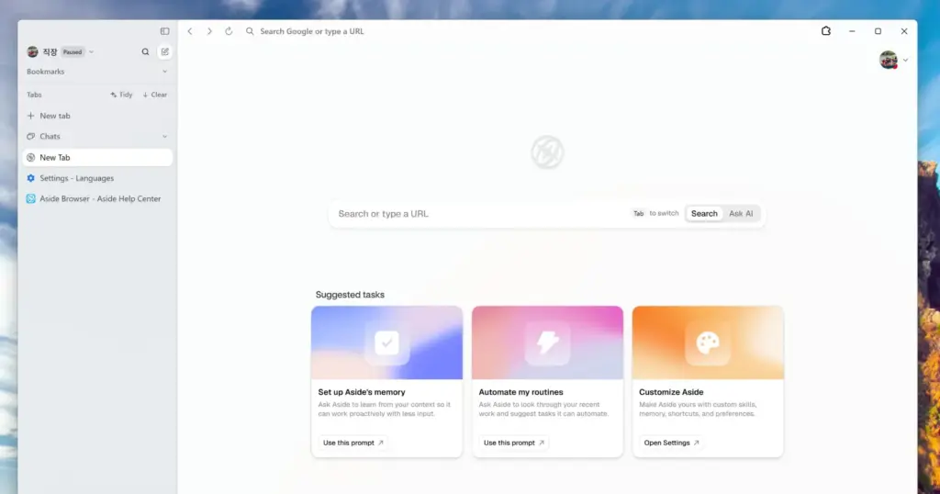This screenshot has height=494, width=940.
Task: Minimize the browser window
Action: pos(852,31)
